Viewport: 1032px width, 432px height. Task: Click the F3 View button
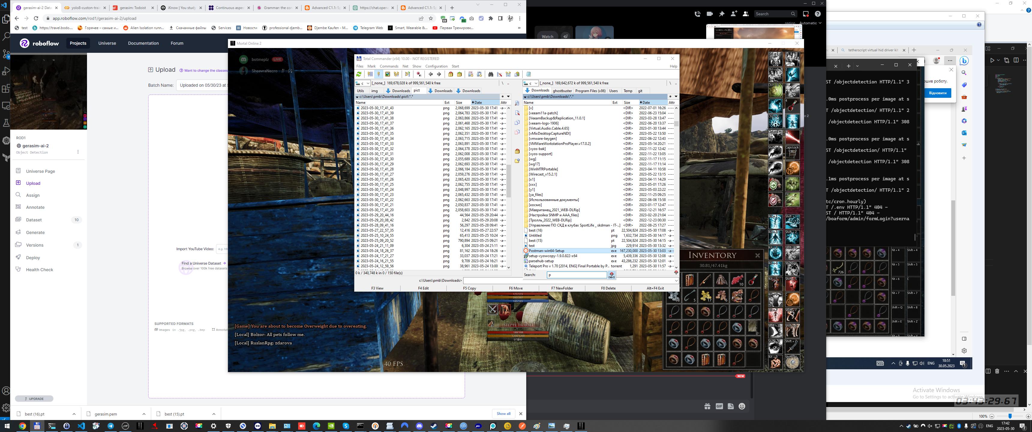[x=377, y=288]
